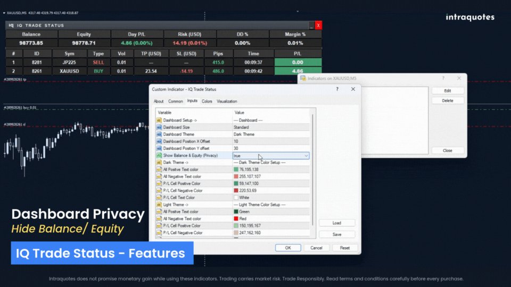The image size is (511, 287).
Task: Click the Show Balance & Equity row icon
Action: click(159, 156)
